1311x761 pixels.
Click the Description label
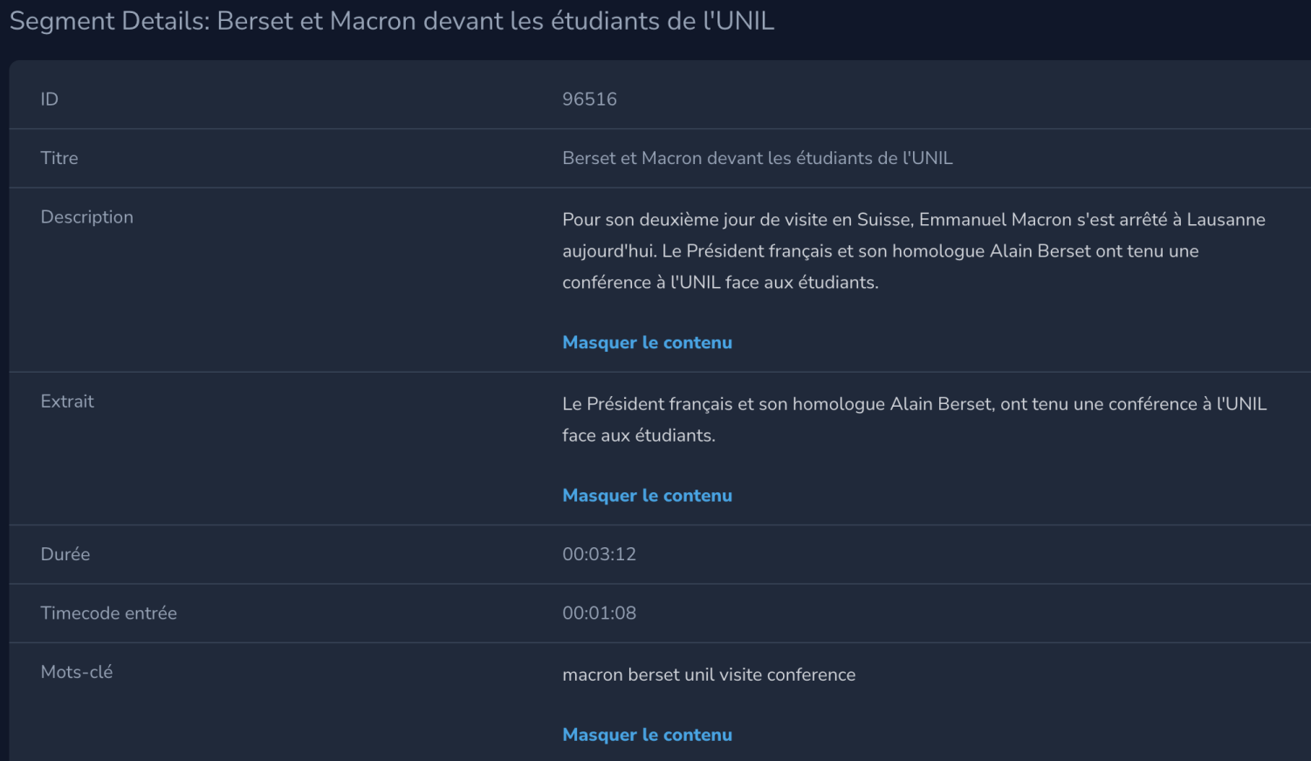point(86,216)
